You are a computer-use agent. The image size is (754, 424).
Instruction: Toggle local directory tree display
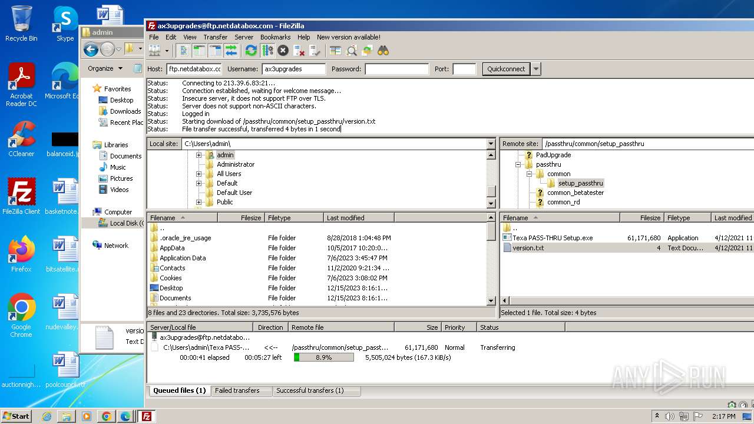click(200, 51)
